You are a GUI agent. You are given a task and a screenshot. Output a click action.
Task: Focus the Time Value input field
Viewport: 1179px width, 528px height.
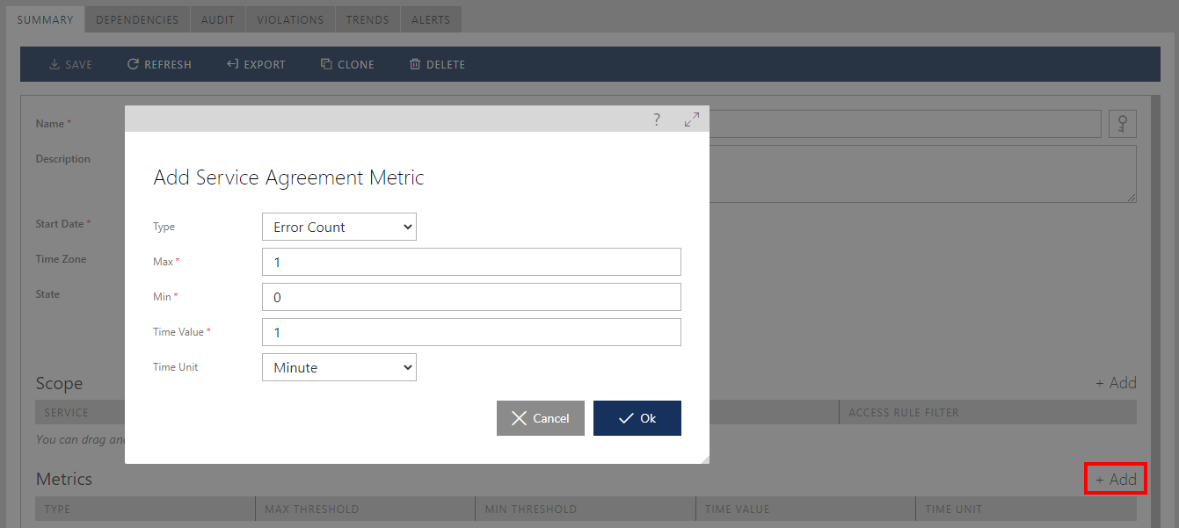coord(471,332)
